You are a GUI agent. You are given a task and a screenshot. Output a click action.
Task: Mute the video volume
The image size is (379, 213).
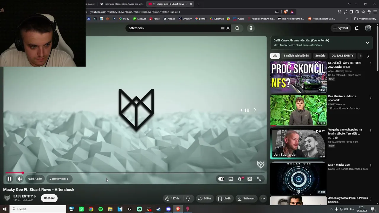coord(20,179)
